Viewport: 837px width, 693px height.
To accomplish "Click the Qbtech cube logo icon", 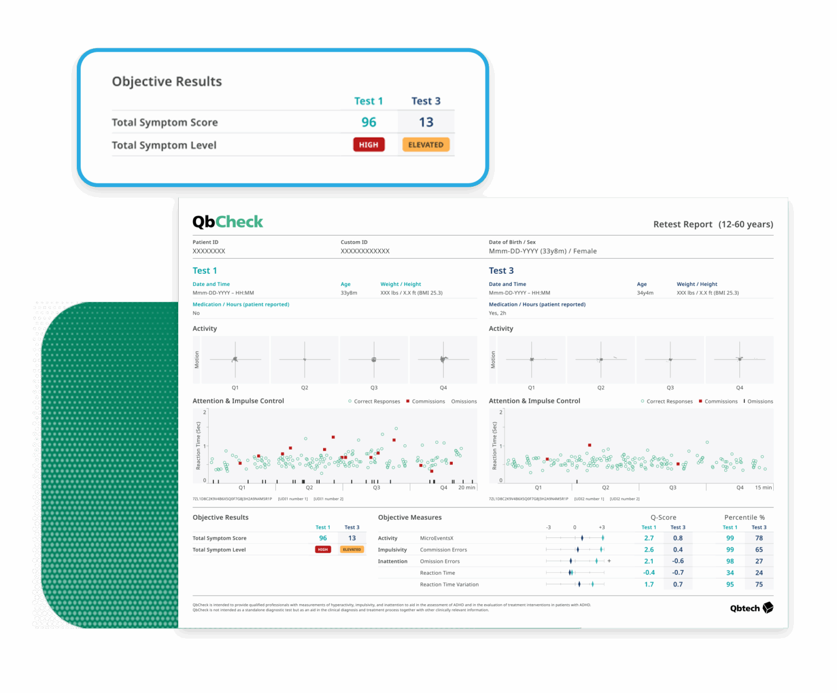I will 768,608.
